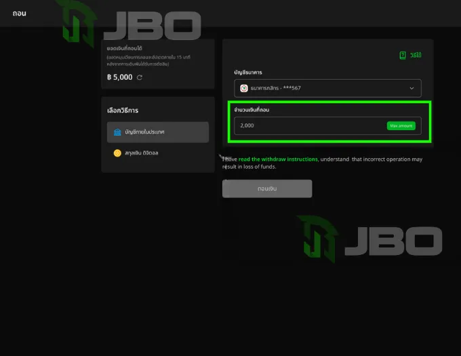Open the วิธีใช้ help guide icon

pos(403,55)
